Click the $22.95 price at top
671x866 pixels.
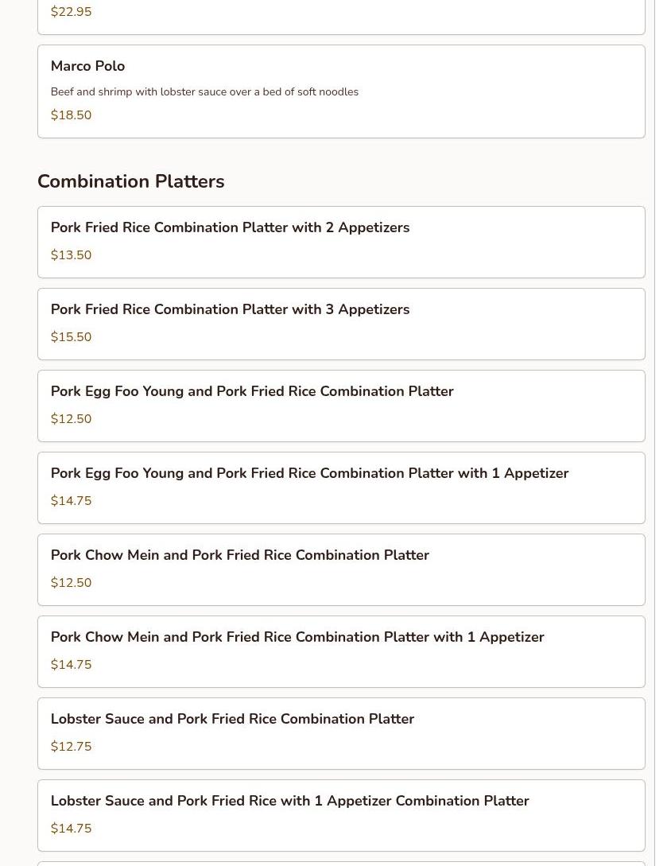71,12
